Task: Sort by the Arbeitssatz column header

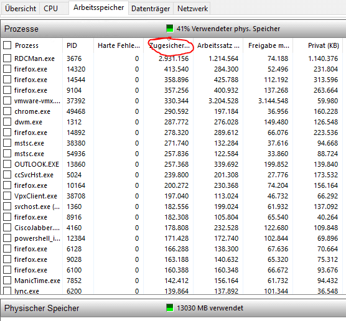Action: click(x=218, y=45)
